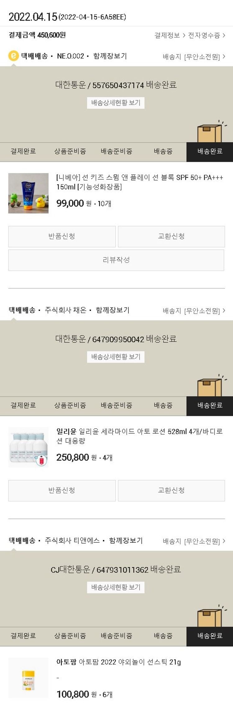Expand 배송지 for the NE.O.002 shipment

(x=194, y=57)
